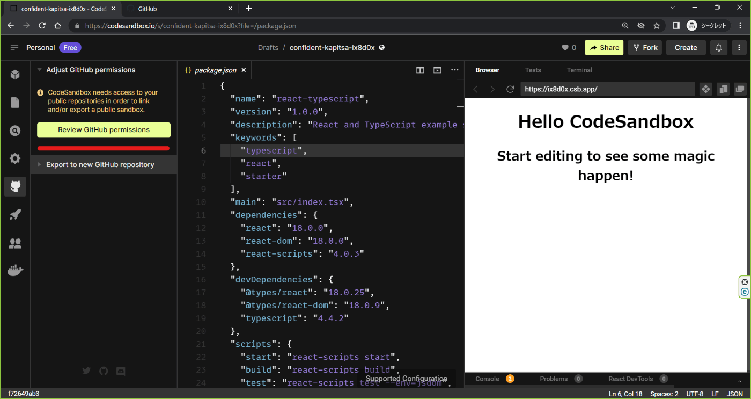This screenshot has width=751, height=399.
Task: Change UTF-8 encoding in status bar
Action: click(x=695, y=394)
